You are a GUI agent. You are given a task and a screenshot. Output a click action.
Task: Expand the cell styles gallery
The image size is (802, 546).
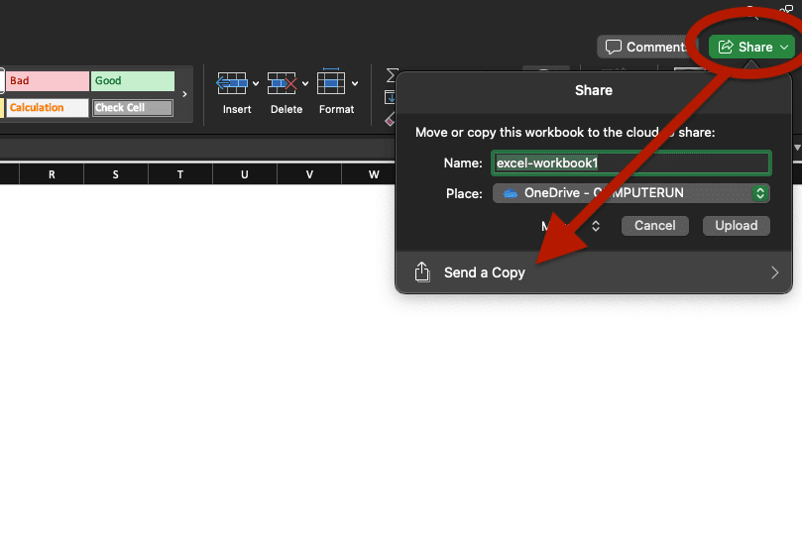click(x=184, y=94)
